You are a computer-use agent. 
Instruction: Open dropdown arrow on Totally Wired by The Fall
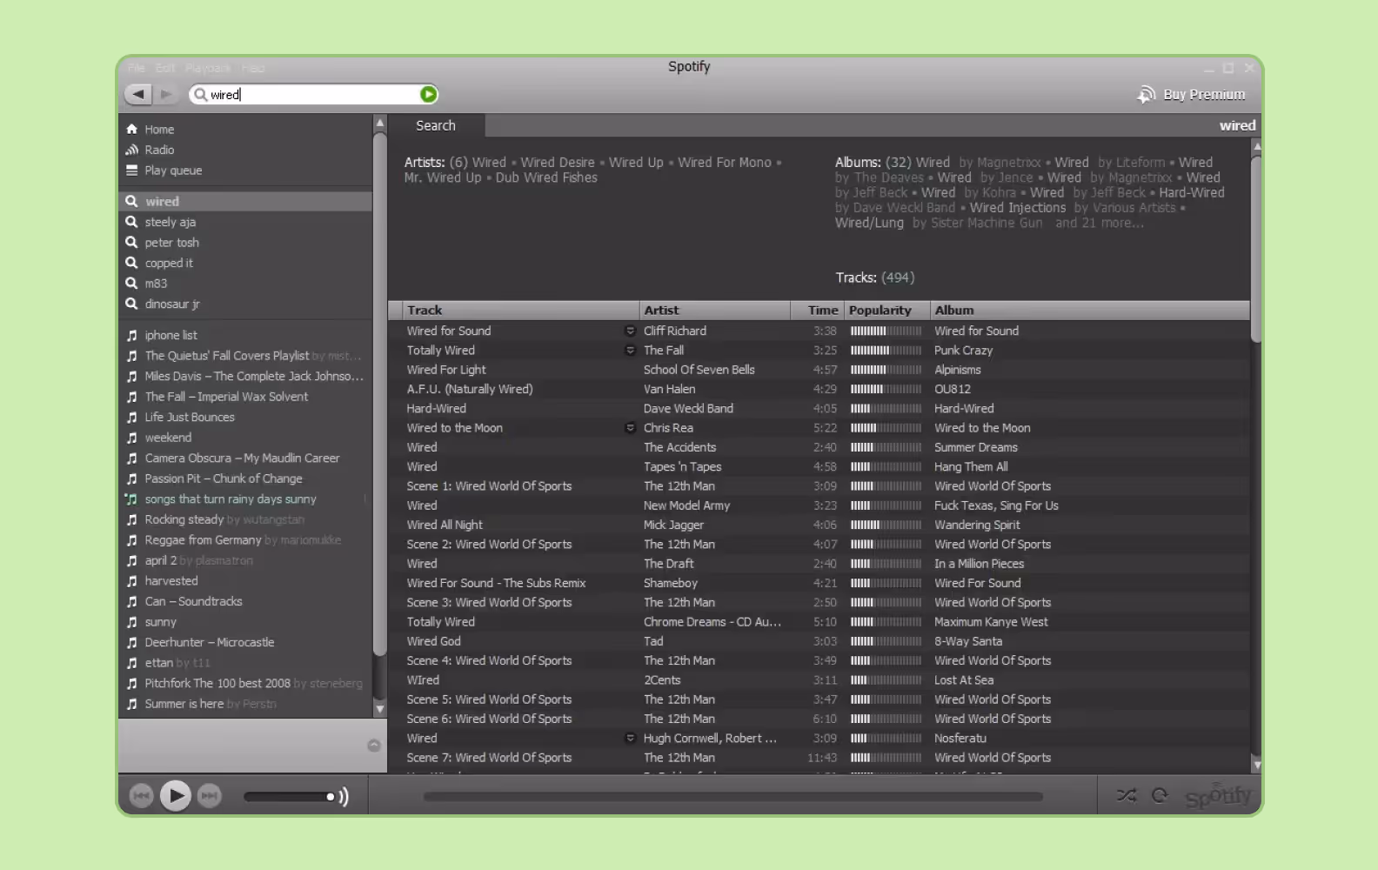(630, 351)
